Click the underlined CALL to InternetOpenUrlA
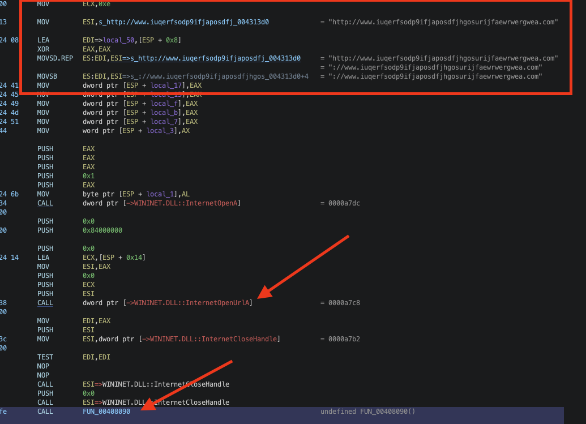 pyautogui.click(x=45, y=303)
